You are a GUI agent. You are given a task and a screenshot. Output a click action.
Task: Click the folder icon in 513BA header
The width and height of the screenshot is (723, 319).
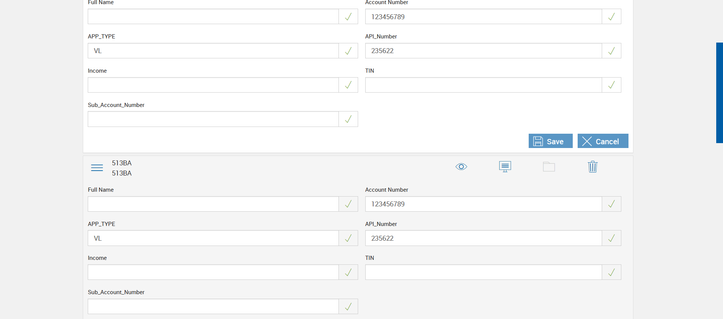coord(549,167)
